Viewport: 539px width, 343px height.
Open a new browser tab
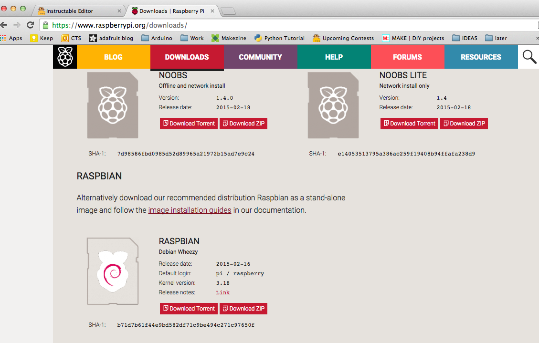[x=228, y=11]
